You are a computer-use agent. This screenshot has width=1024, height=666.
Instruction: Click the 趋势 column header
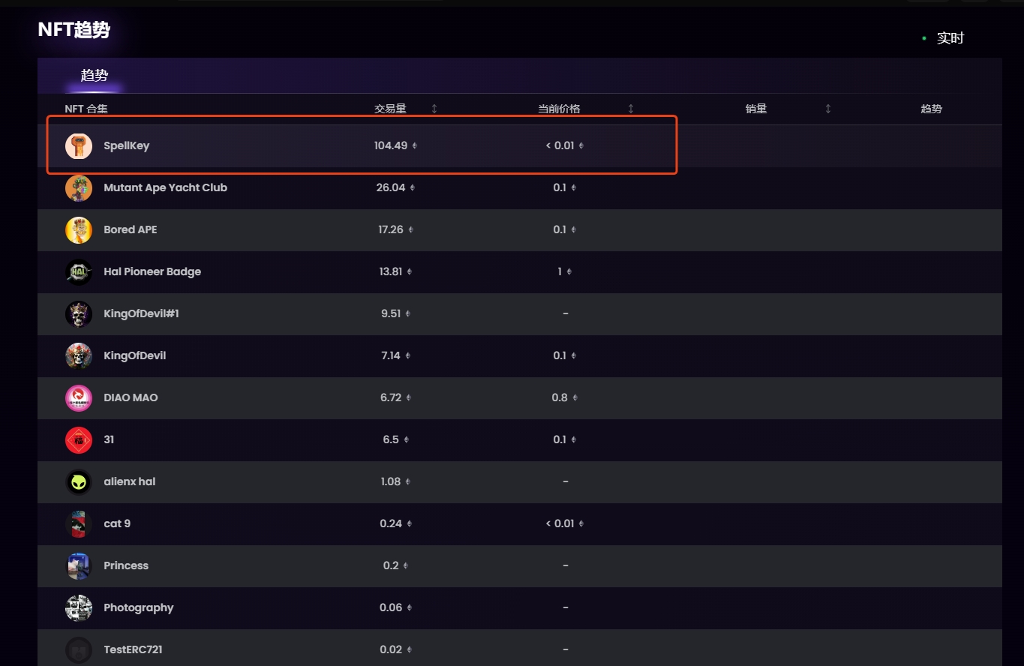coord(931,109)
